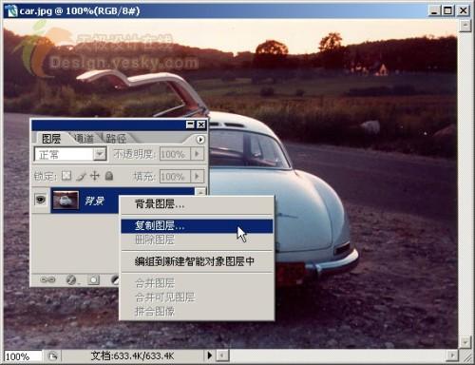Choose 复制图层... from context menu

click(x=197, y=226)
